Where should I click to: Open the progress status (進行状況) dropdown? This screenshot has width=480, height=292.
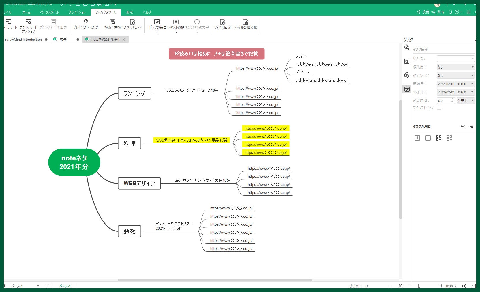pos(455,75)
